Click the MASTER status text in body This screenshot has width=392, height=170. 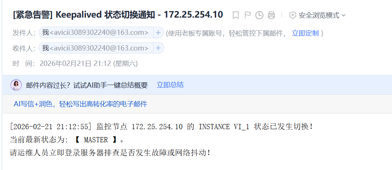click(x=96, y=140)
